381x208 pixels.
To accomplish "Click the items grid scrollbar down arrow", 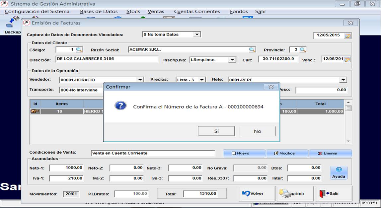I will coord(348,141).
